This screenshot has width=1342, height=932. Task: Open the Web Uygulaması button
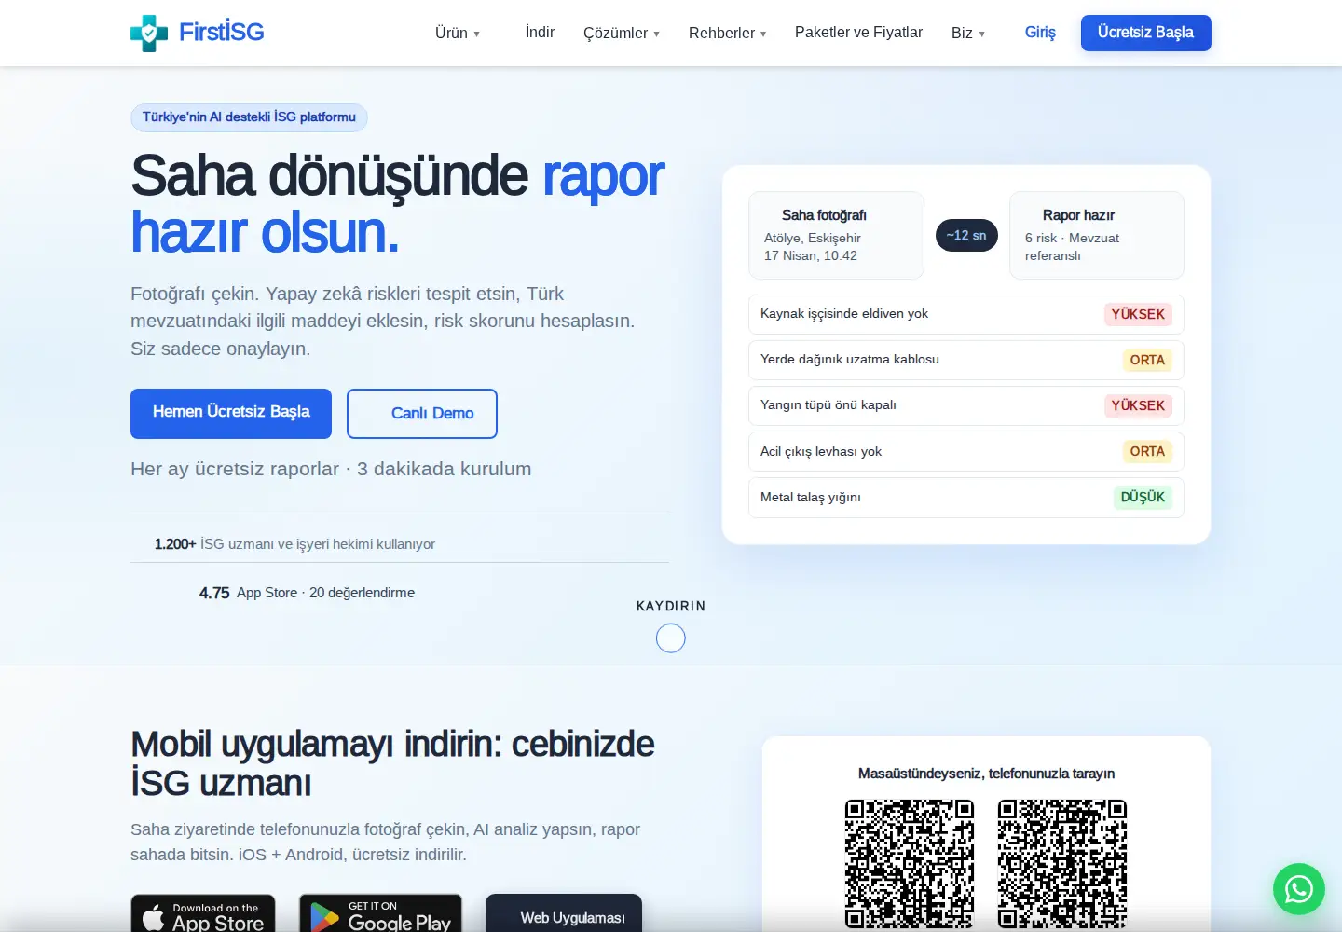coord(564,915)
